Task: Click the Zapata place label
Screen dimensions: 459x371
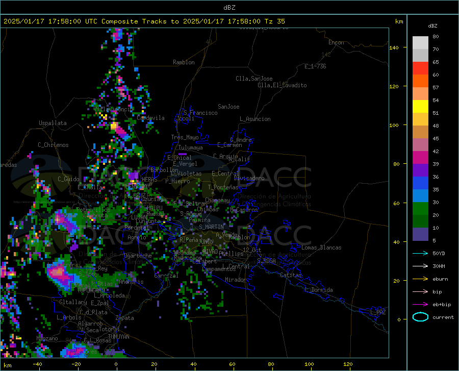Action: coord(125,318)
